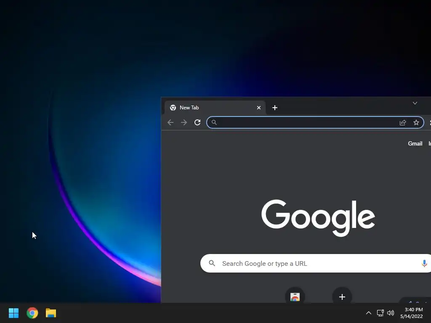Open volume control in the system tray

[x=390, y=313]
